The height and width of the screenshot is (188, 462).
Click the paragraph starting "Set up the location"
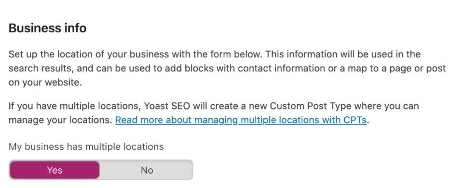tap(227, 68)
